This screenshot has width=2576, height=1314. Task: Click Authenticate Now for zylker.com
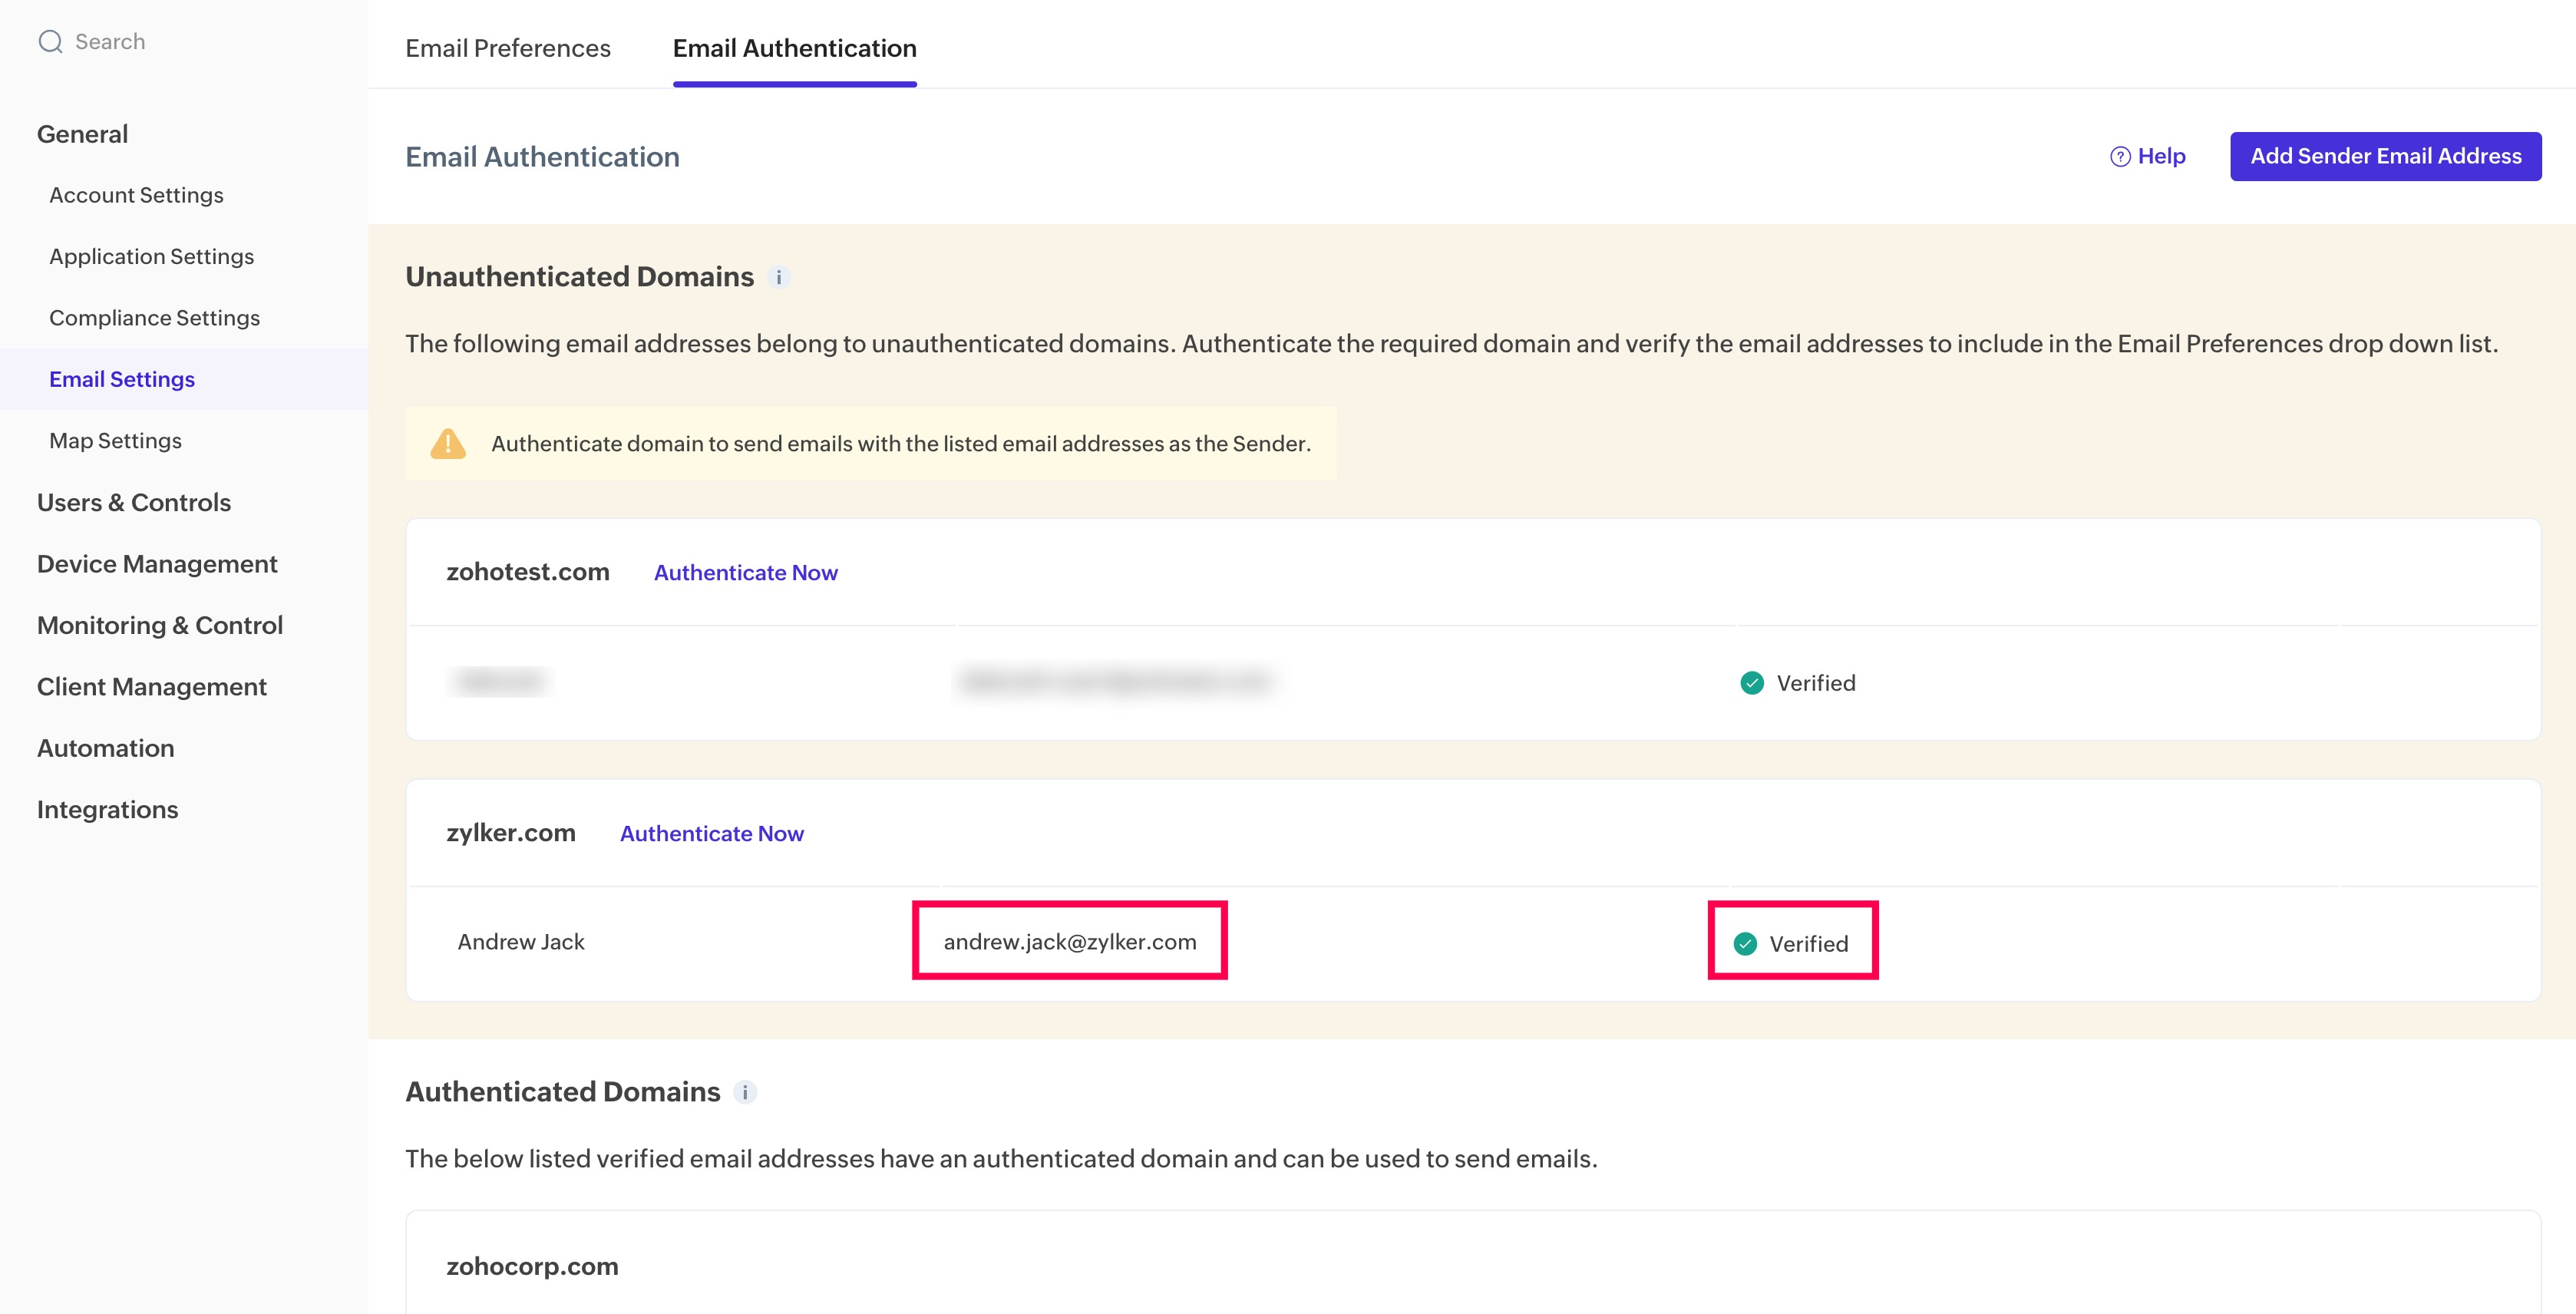(x=711, y=833)
